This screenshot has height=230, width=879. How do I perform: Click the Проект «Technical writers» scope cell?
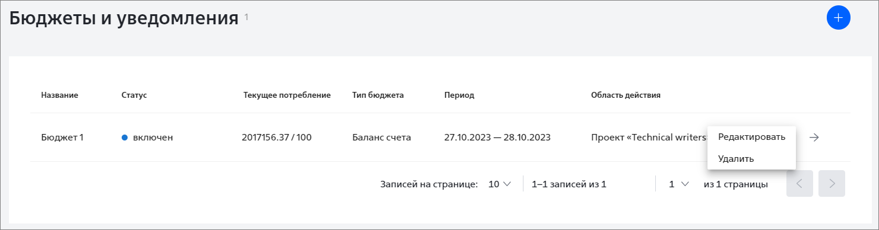coord(649,138)
